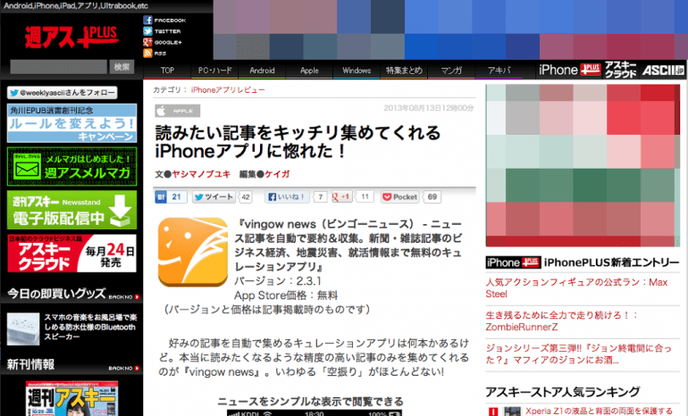The width and height of the screenshot is (688, 416).
Task: Select the Apple navigation tab
Action: coord(309,71)
